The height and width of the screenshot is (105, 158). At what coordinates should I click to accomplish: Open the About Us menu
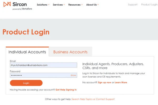92,5
